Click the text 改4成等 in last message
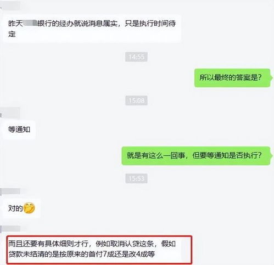Viewport: 274px width, 265px height. pos(142,255)
